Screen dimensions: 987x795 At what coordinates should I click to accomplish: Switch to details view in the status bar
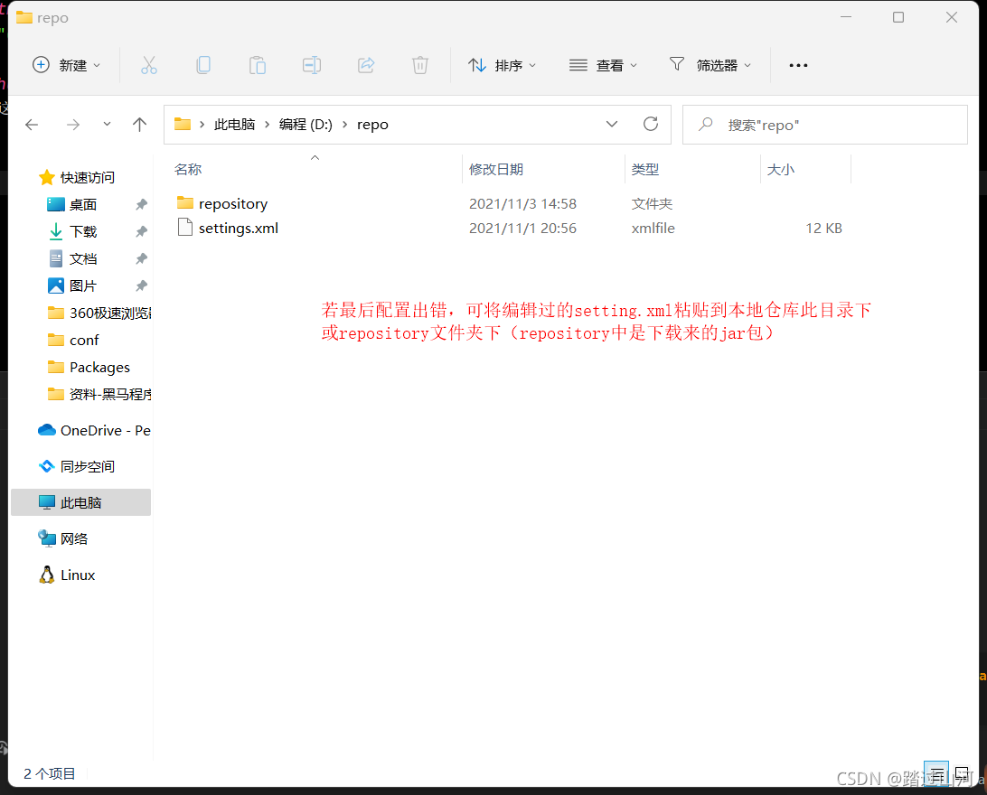point(937,774)
